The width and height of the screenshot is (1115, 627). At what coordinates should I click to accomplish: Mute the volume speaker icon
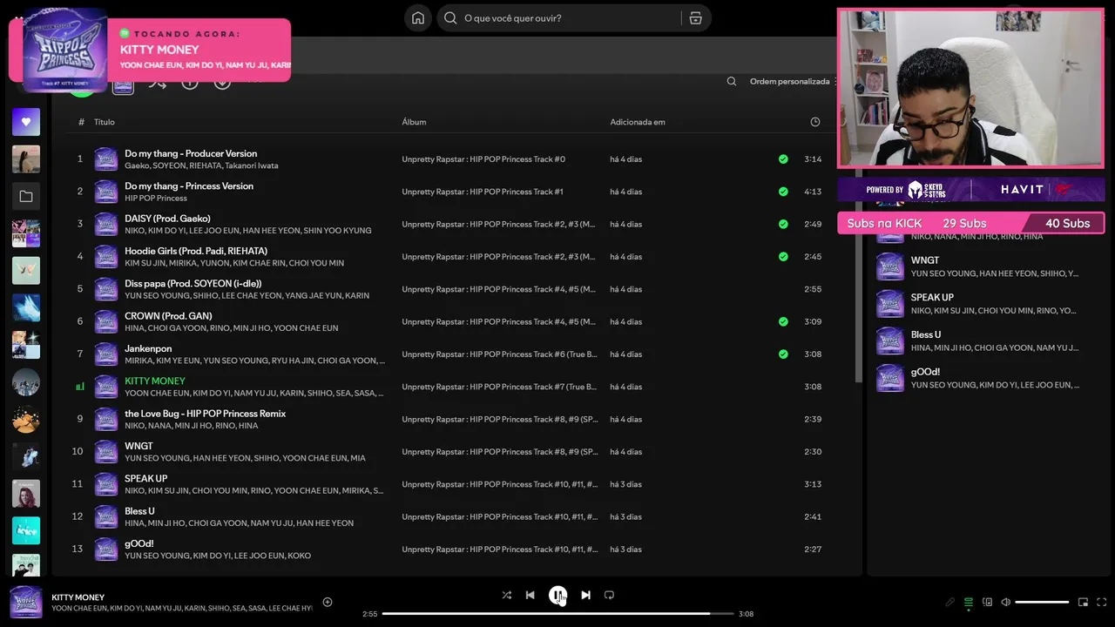1006,602
